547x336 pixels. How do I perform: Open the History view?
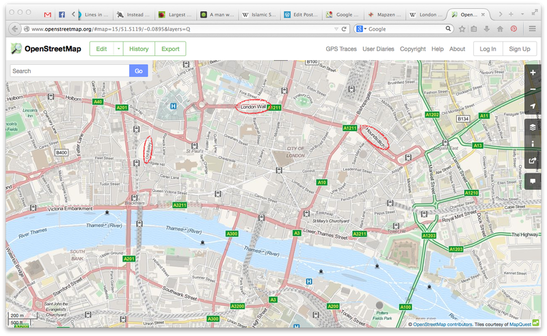[x=139, y=48]
